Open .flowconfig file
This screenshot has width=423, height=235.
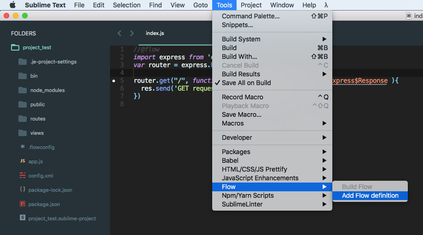point(42,147)
